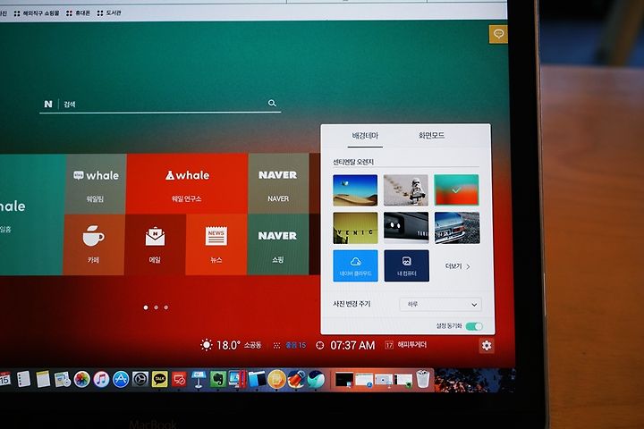Launch iTunes from the Dock

(101, 379)
